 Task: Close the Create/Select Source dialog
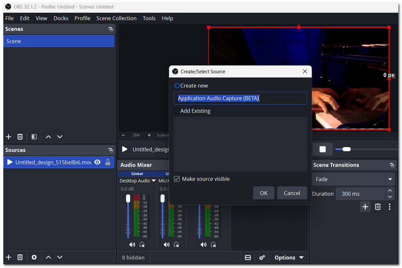click(305, 71)
